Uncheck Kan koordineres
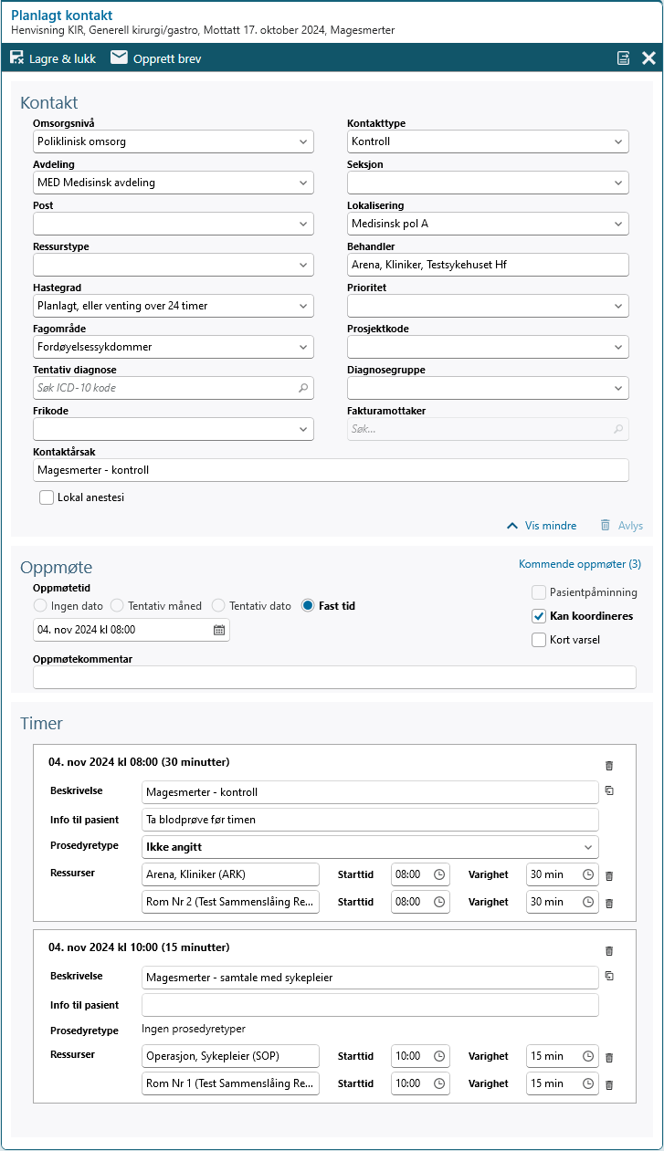 pos(538,615)
